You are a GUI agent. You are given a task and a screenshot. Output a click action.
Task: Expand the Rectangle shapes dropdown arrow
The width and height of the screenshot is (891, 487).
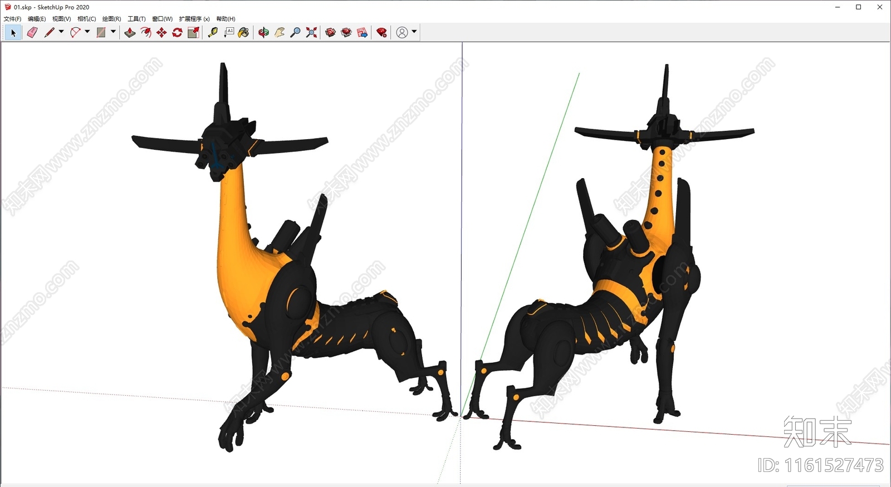[113, 32]
